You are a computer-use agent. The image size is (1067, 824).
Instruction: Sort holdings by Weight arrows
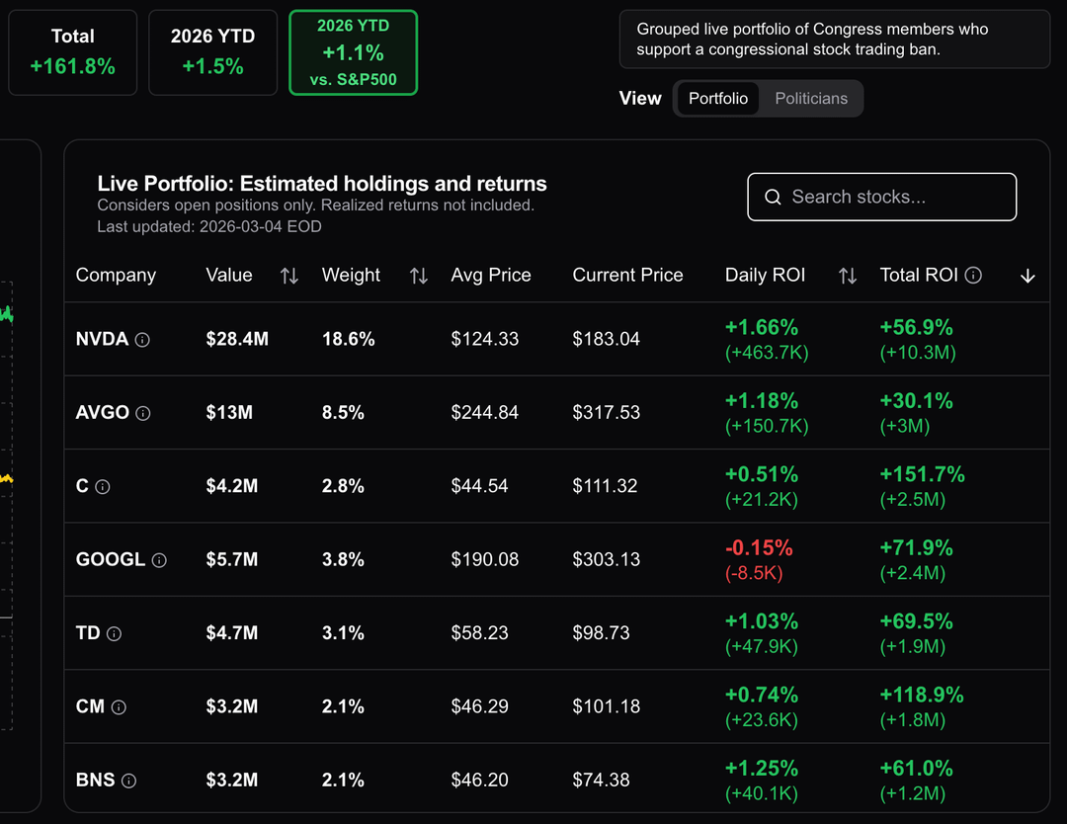[419, 276]
